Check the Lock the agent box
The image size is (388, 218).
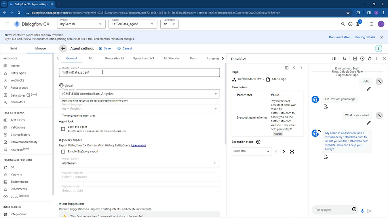point(63,129)
